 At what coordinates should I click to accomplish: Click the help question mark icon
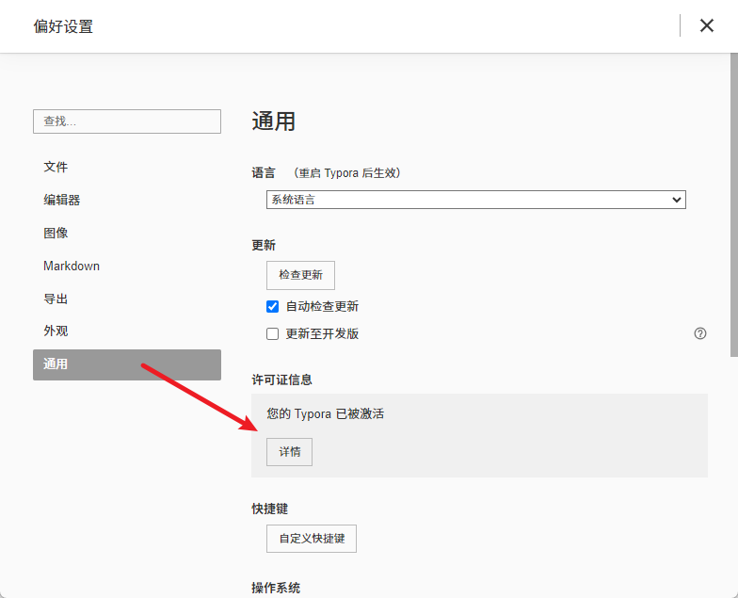[x=699, y=333]
